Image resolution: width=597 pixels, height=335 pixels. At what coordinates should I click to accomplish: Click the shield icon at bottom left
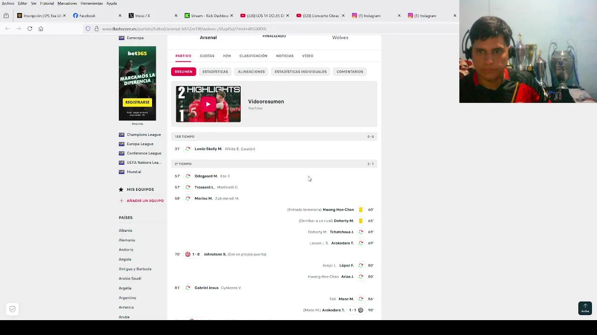click(13, 309)
